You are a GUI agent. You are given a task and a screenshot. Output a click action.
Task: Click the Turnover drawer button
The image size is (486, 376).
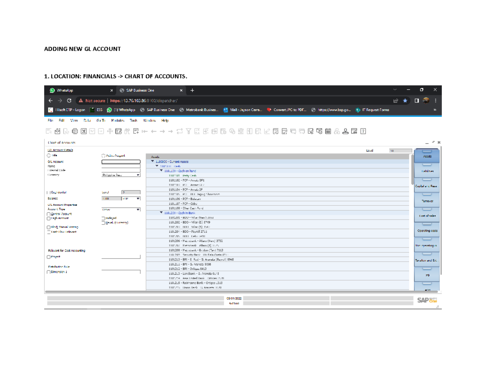click(426, 201)
